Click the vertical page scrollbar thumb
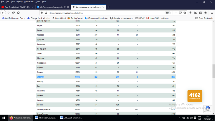 [x=214, y=68]
